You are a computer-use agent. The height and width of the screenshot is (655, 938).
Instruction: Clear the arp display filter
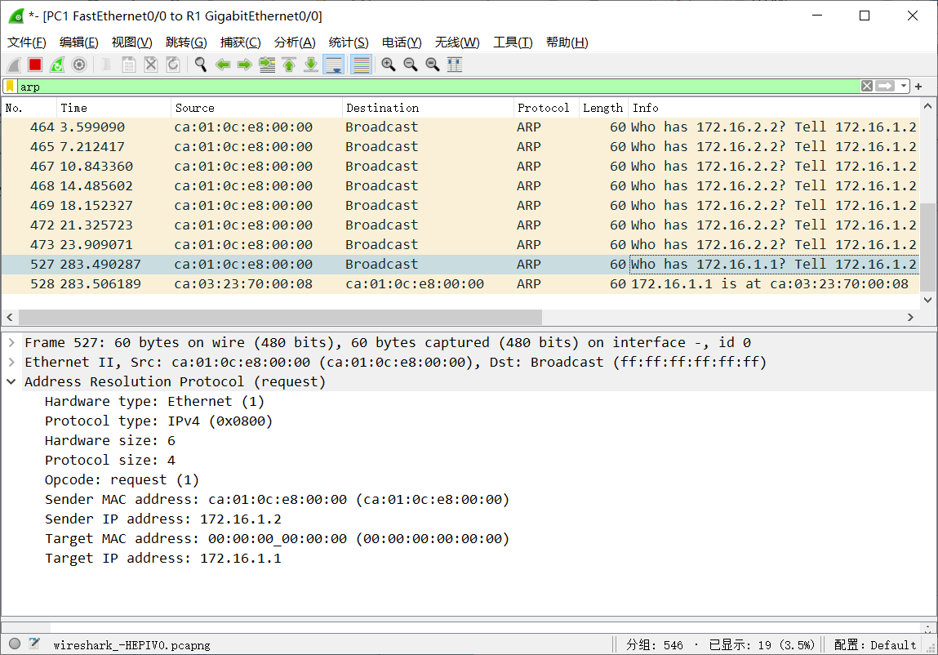coord(868,85)
